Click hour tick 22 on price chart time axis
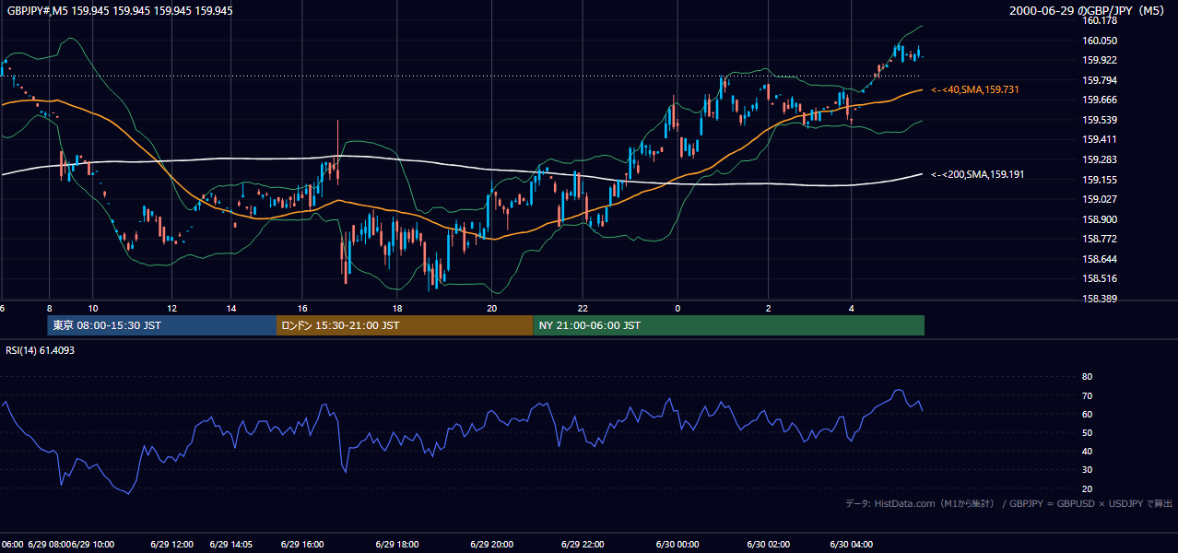 pyautogui.click(x=583, y=308)
